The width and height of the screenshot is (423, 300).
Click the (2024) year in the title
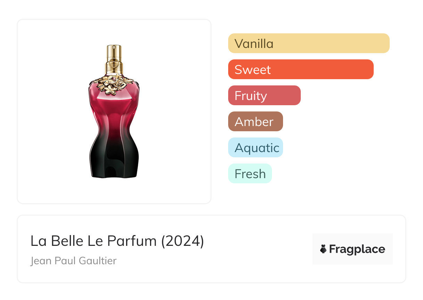point(182,241)
